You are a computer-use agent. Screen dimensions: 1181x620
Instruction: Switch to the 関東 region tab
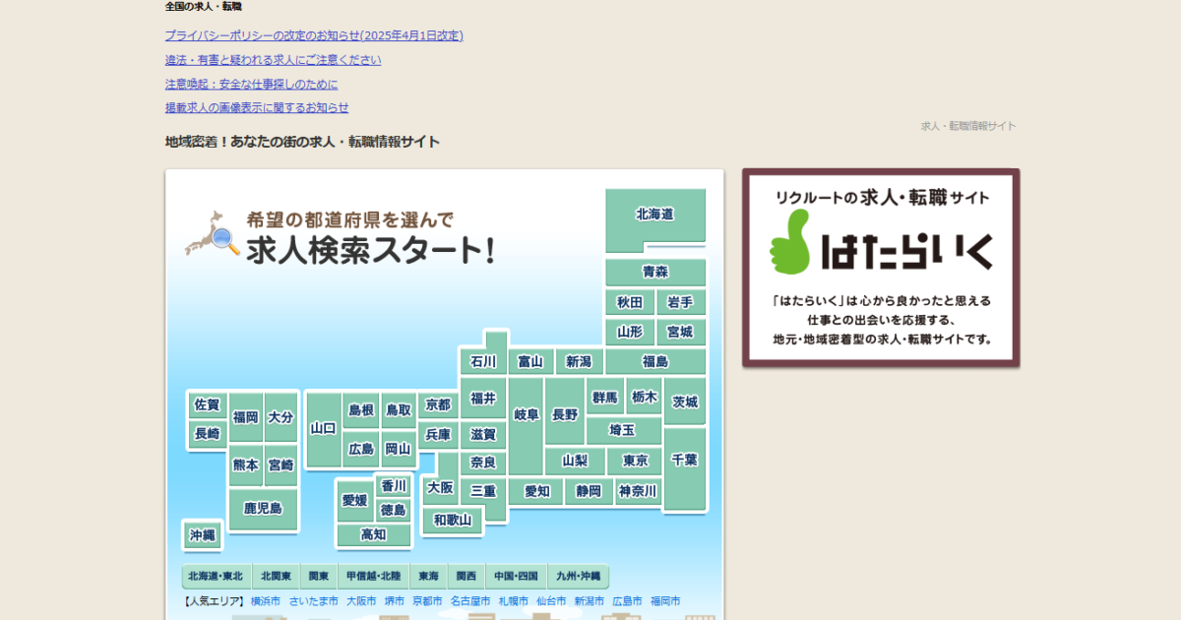click(318, 576)
